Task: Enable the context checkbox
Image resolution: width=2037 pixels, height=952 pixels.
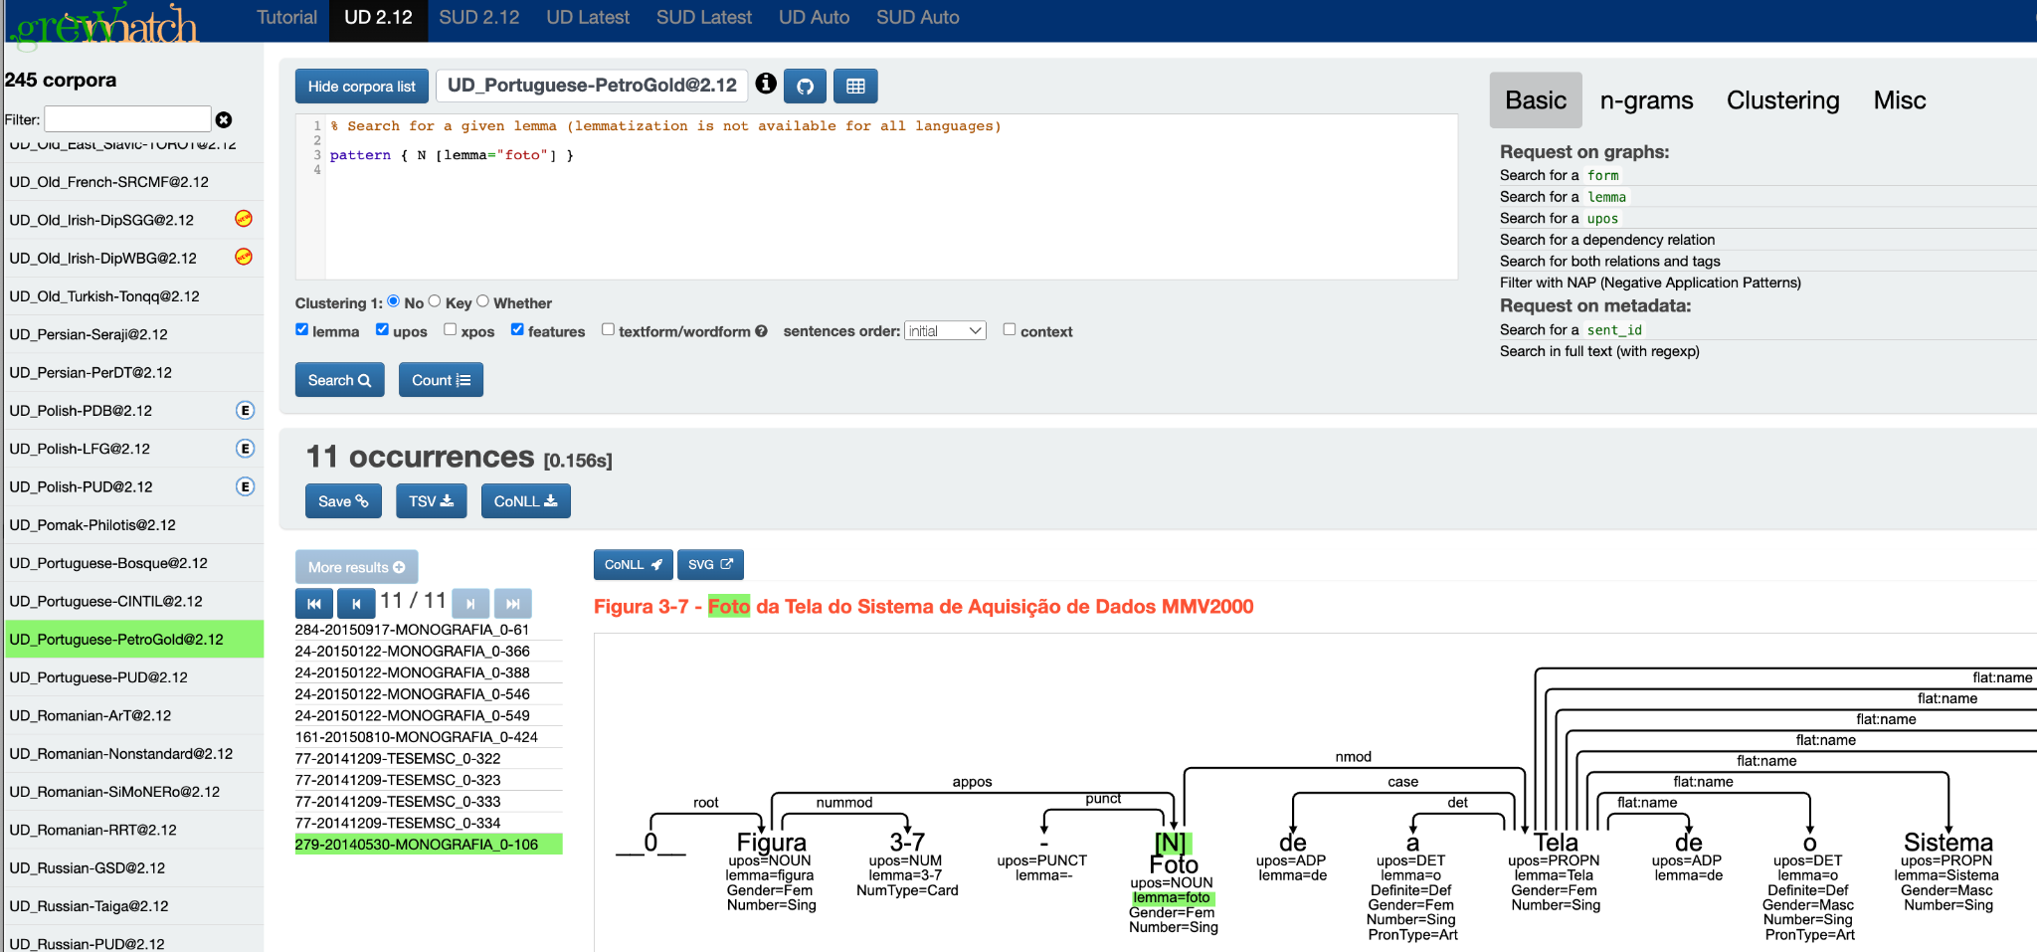Action: point(1010,330)
